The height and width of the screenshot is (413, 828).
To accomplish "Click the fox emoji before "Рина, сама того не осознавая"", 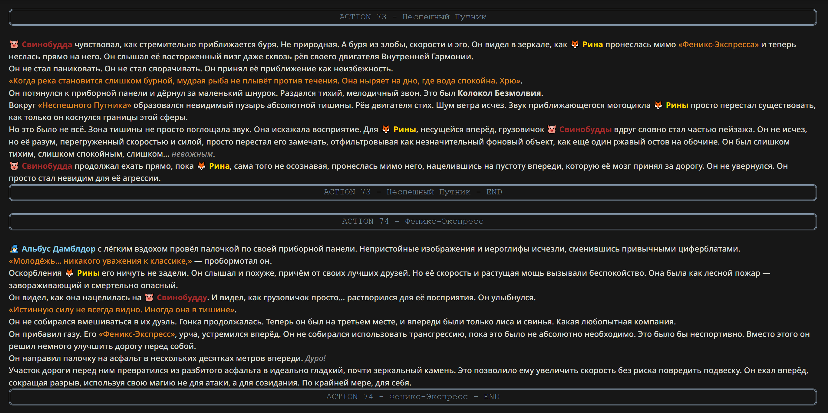I will pos(201,166).
